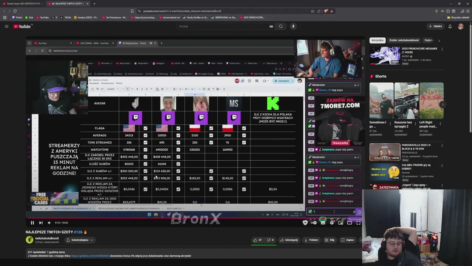Select the Wszystkie filter chip
This screenshot has width=472, height=266.
(377, 40)
